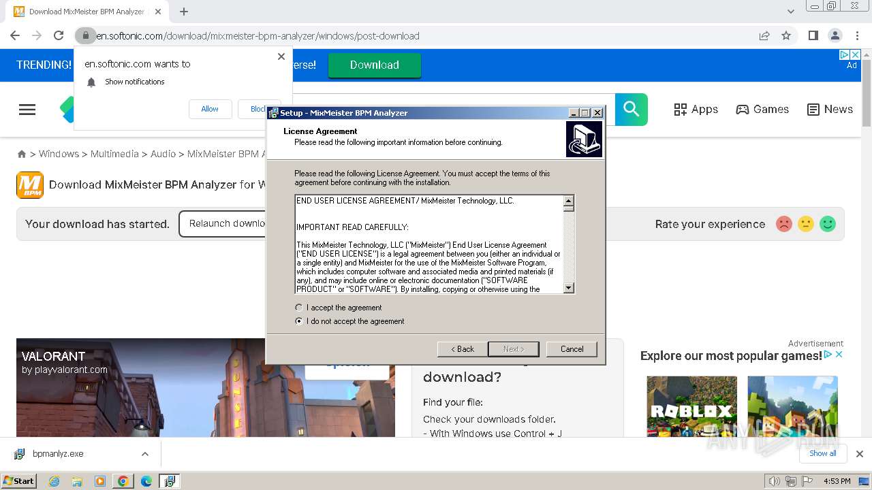The width and height of the screenshot is (872, 490).
Task: Go back in browser
Action: [x=15, y=35]
